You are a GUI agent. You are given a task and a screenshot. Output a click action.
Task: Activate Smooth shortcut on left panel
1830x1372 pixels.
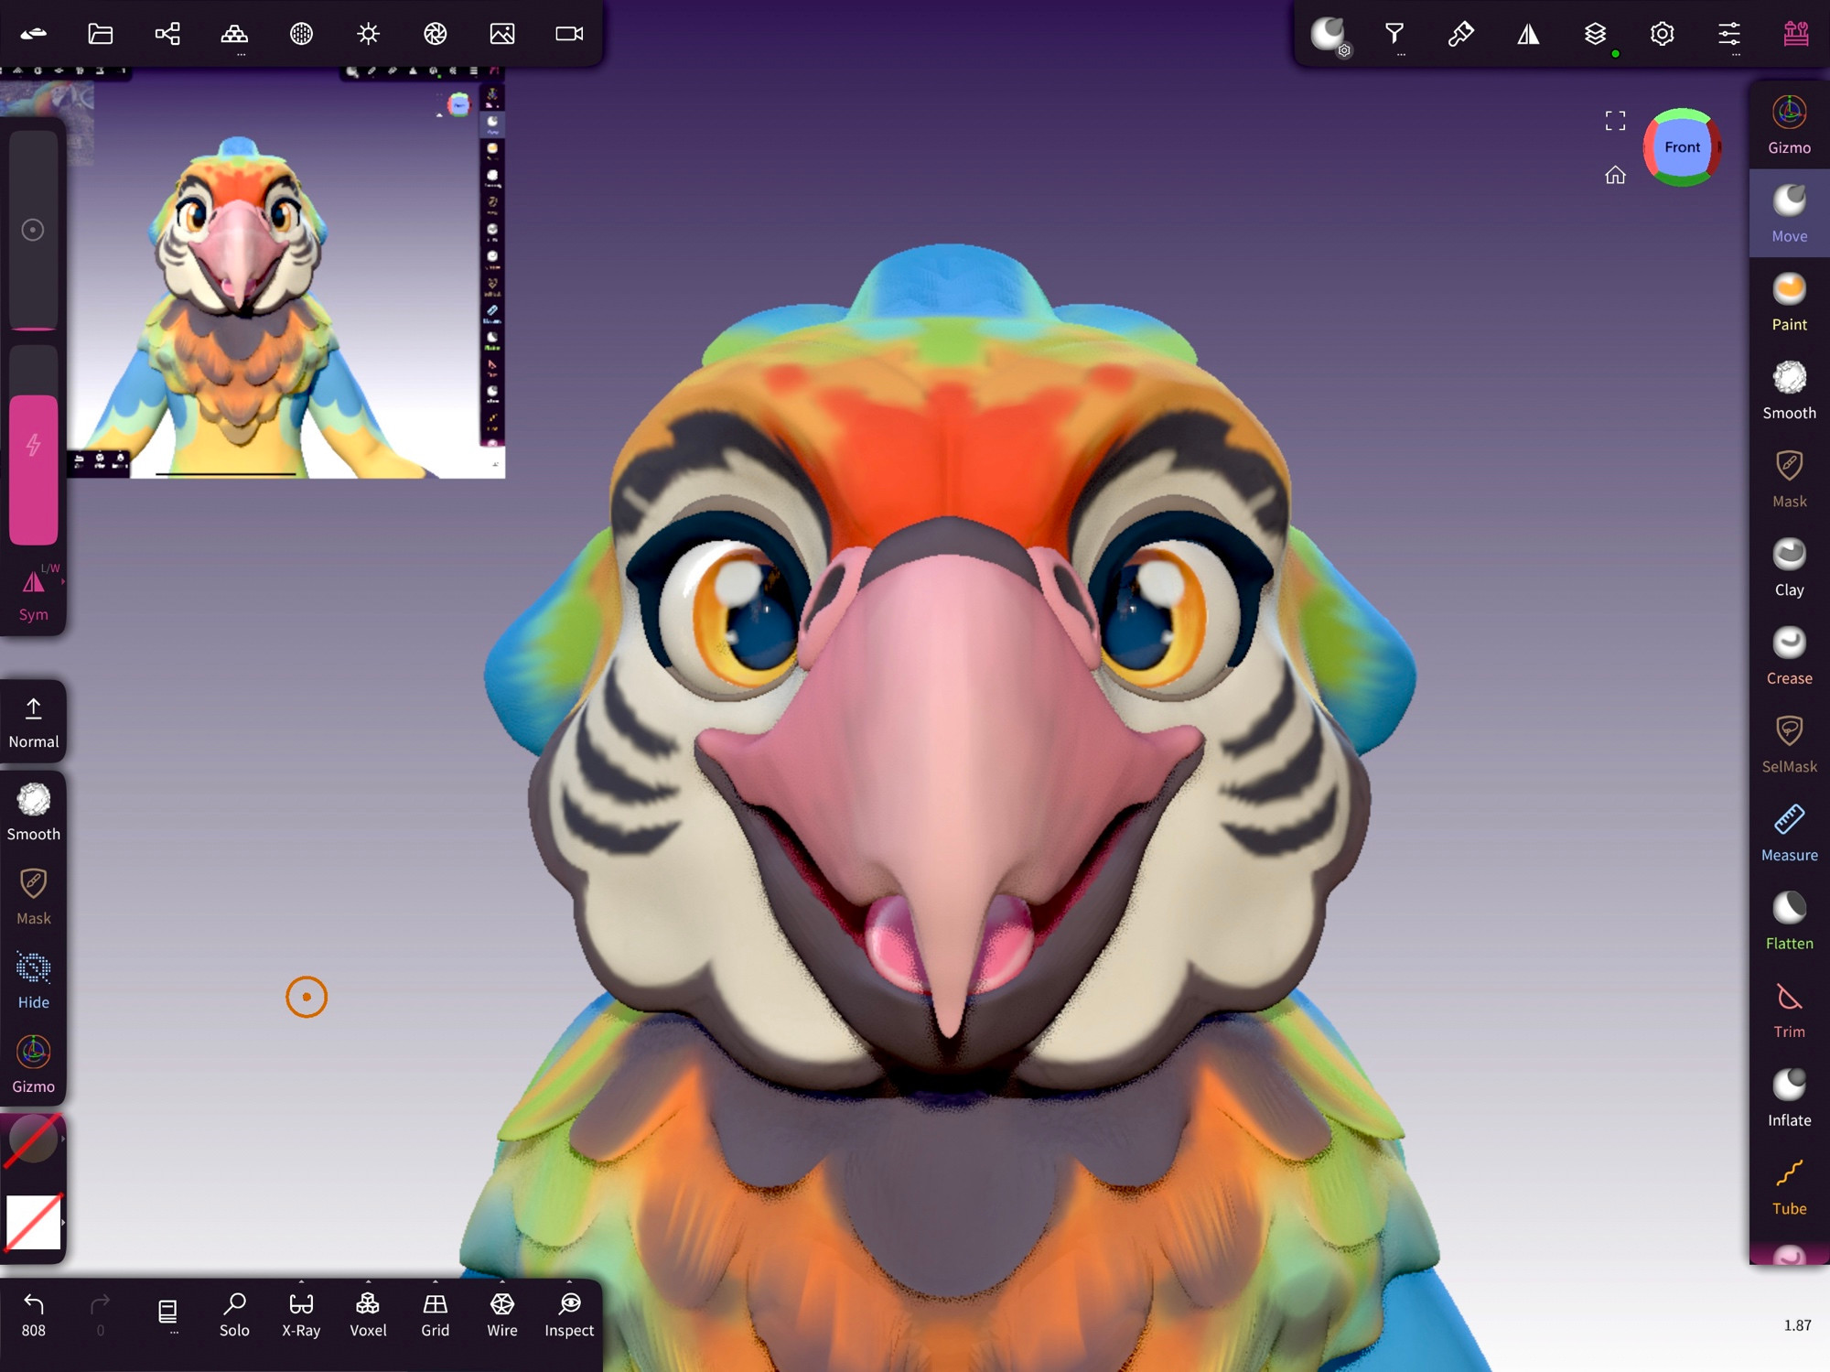pos(34,812)
